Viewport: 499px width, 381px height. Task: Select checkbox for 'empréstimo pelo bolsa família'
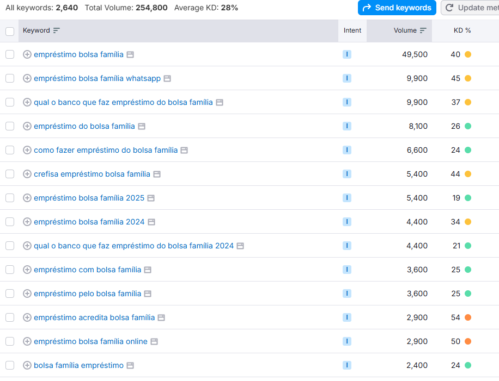coord(10,293)
